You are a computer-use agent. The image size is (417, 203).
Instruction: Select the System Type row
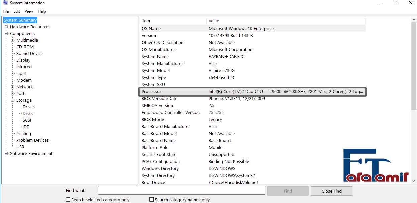tap(252, 78)
